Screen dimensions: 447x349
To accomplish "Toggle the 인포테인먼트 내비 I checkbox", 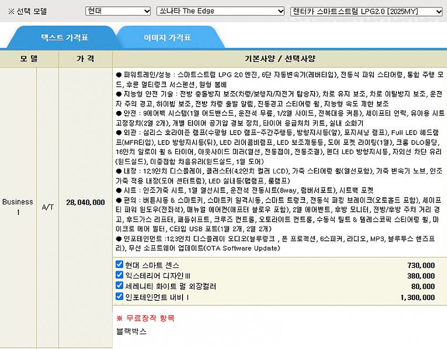I will [x=119, y=296].
